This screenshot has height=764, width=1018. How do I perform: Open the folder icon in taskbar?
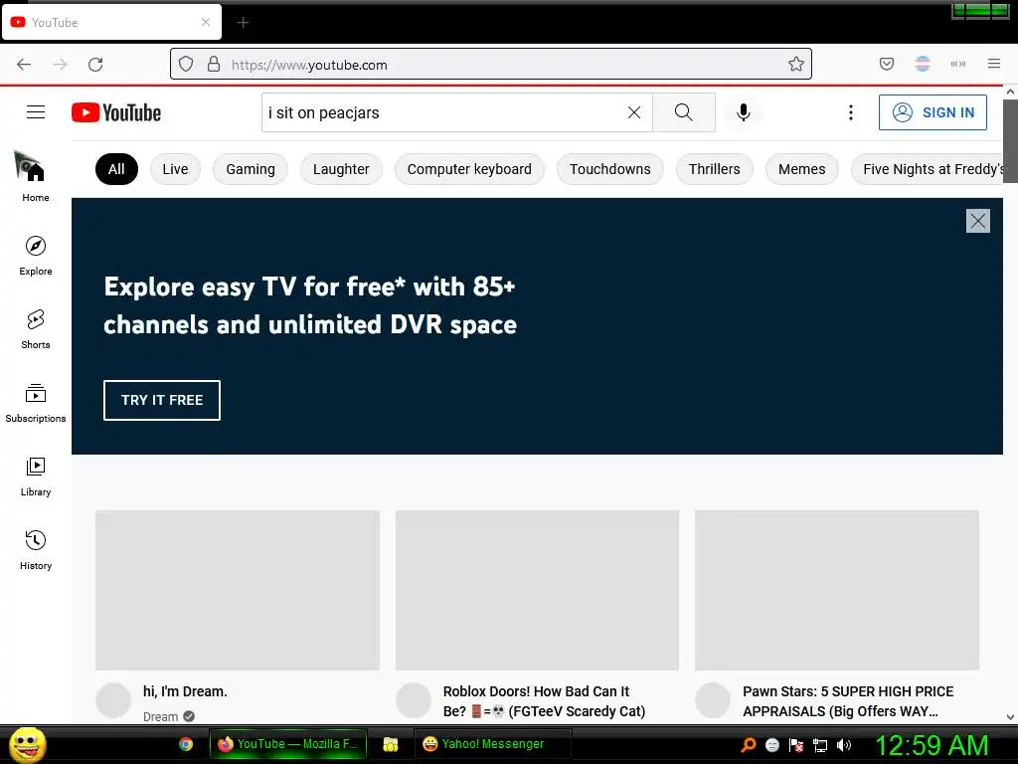click(x=390, y=744)
